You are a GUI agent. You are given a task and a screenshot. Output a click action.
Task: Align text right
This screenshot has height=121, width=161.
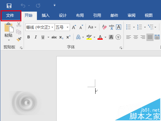(x=143, y=37)
